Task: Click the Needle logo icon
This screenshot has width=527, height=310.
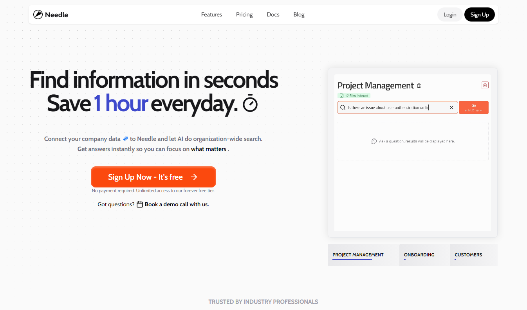Action: click(38, 15)
